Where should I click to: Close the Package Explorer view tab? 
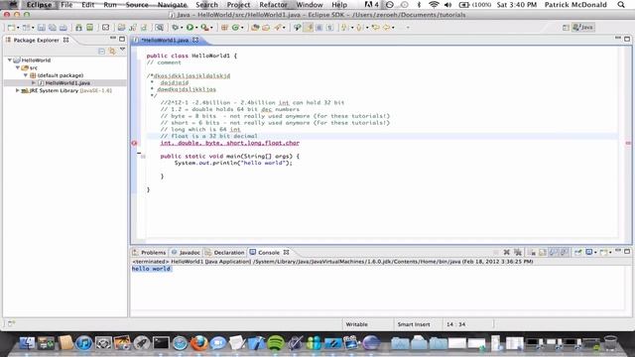click(x=66, y=40)
